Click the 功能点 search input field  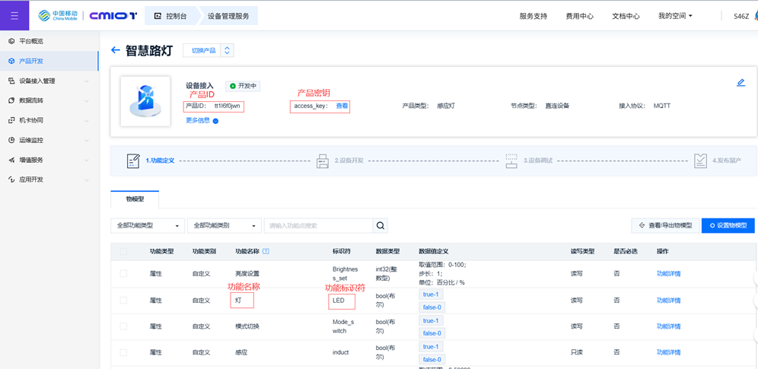(x=318, y=225)
